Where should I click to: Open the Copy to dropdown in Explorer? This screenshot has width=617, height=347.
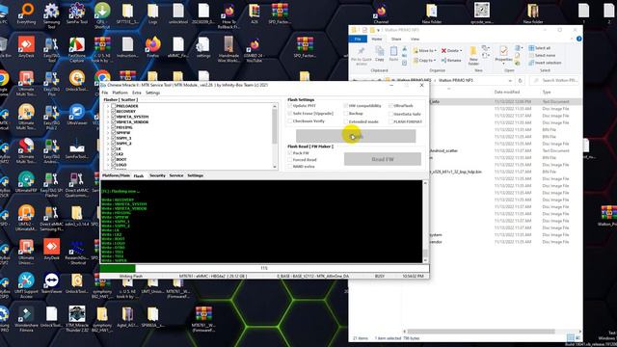(x=424, y=60)
